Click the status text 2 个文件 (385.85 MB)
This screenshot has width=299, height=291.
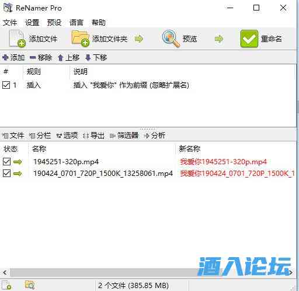click(x=133, y=286)
